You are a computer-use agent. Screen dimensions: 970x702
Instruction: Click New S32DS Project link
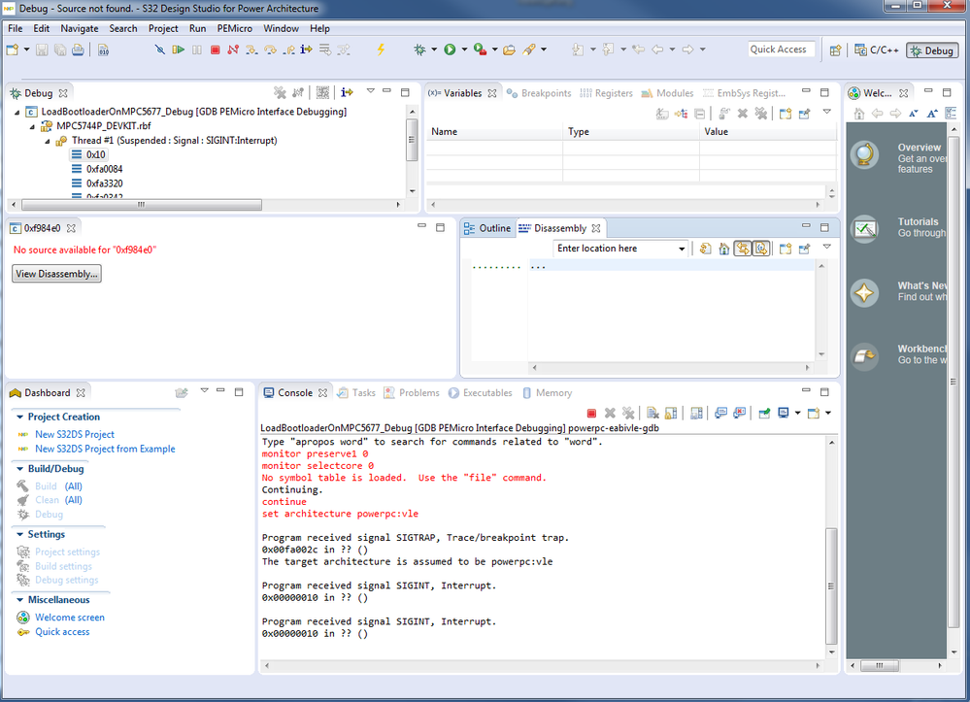point(74,434)
